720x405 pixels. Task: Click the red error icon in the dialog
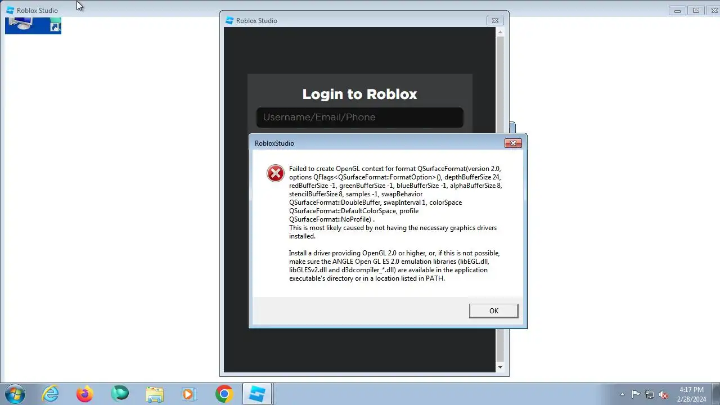coord(276,173)
